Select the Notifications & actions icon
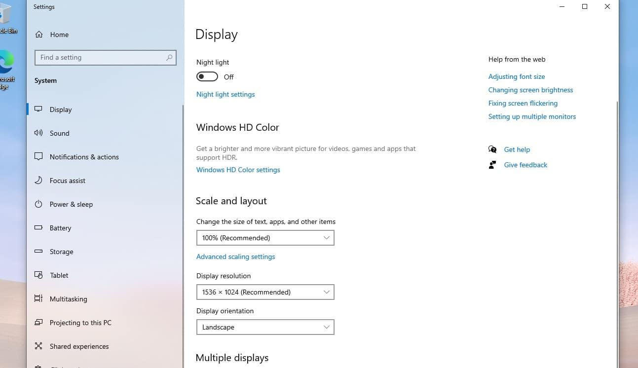 [x=38, y=157]
